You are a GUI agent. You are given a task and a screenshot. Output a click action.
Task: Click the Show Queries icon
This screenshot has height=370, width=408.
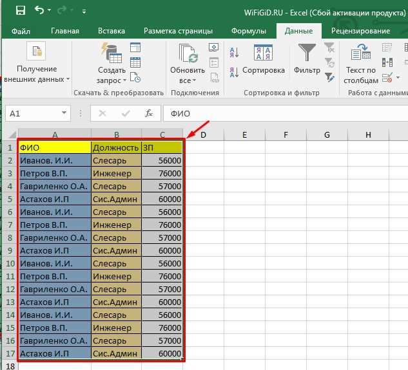click(x=135, y=48)
